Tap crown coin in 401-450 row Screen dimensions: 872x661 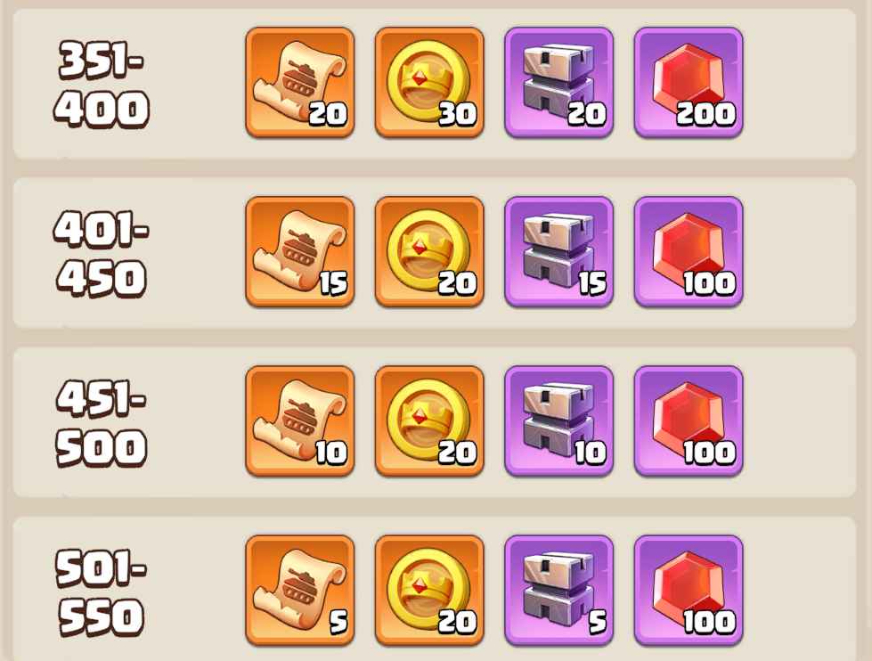pos(429,251)
